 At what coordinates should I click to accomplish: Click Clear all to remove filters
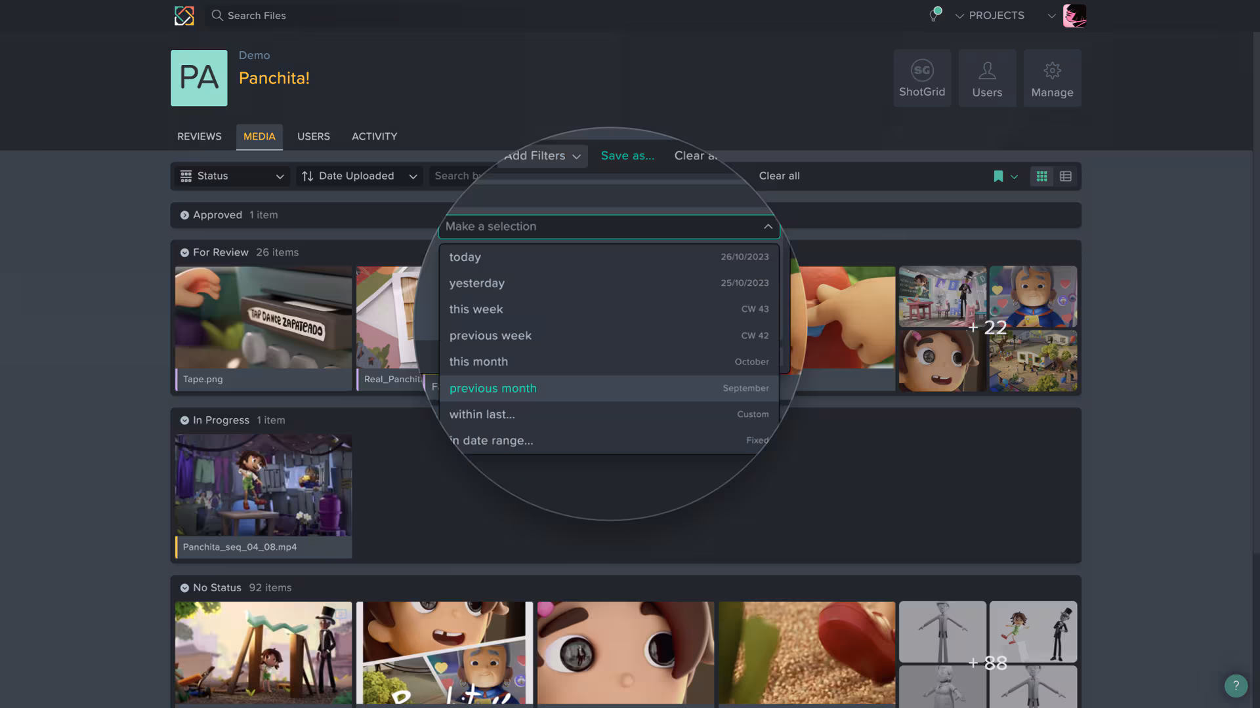click(x=779, y=176)
